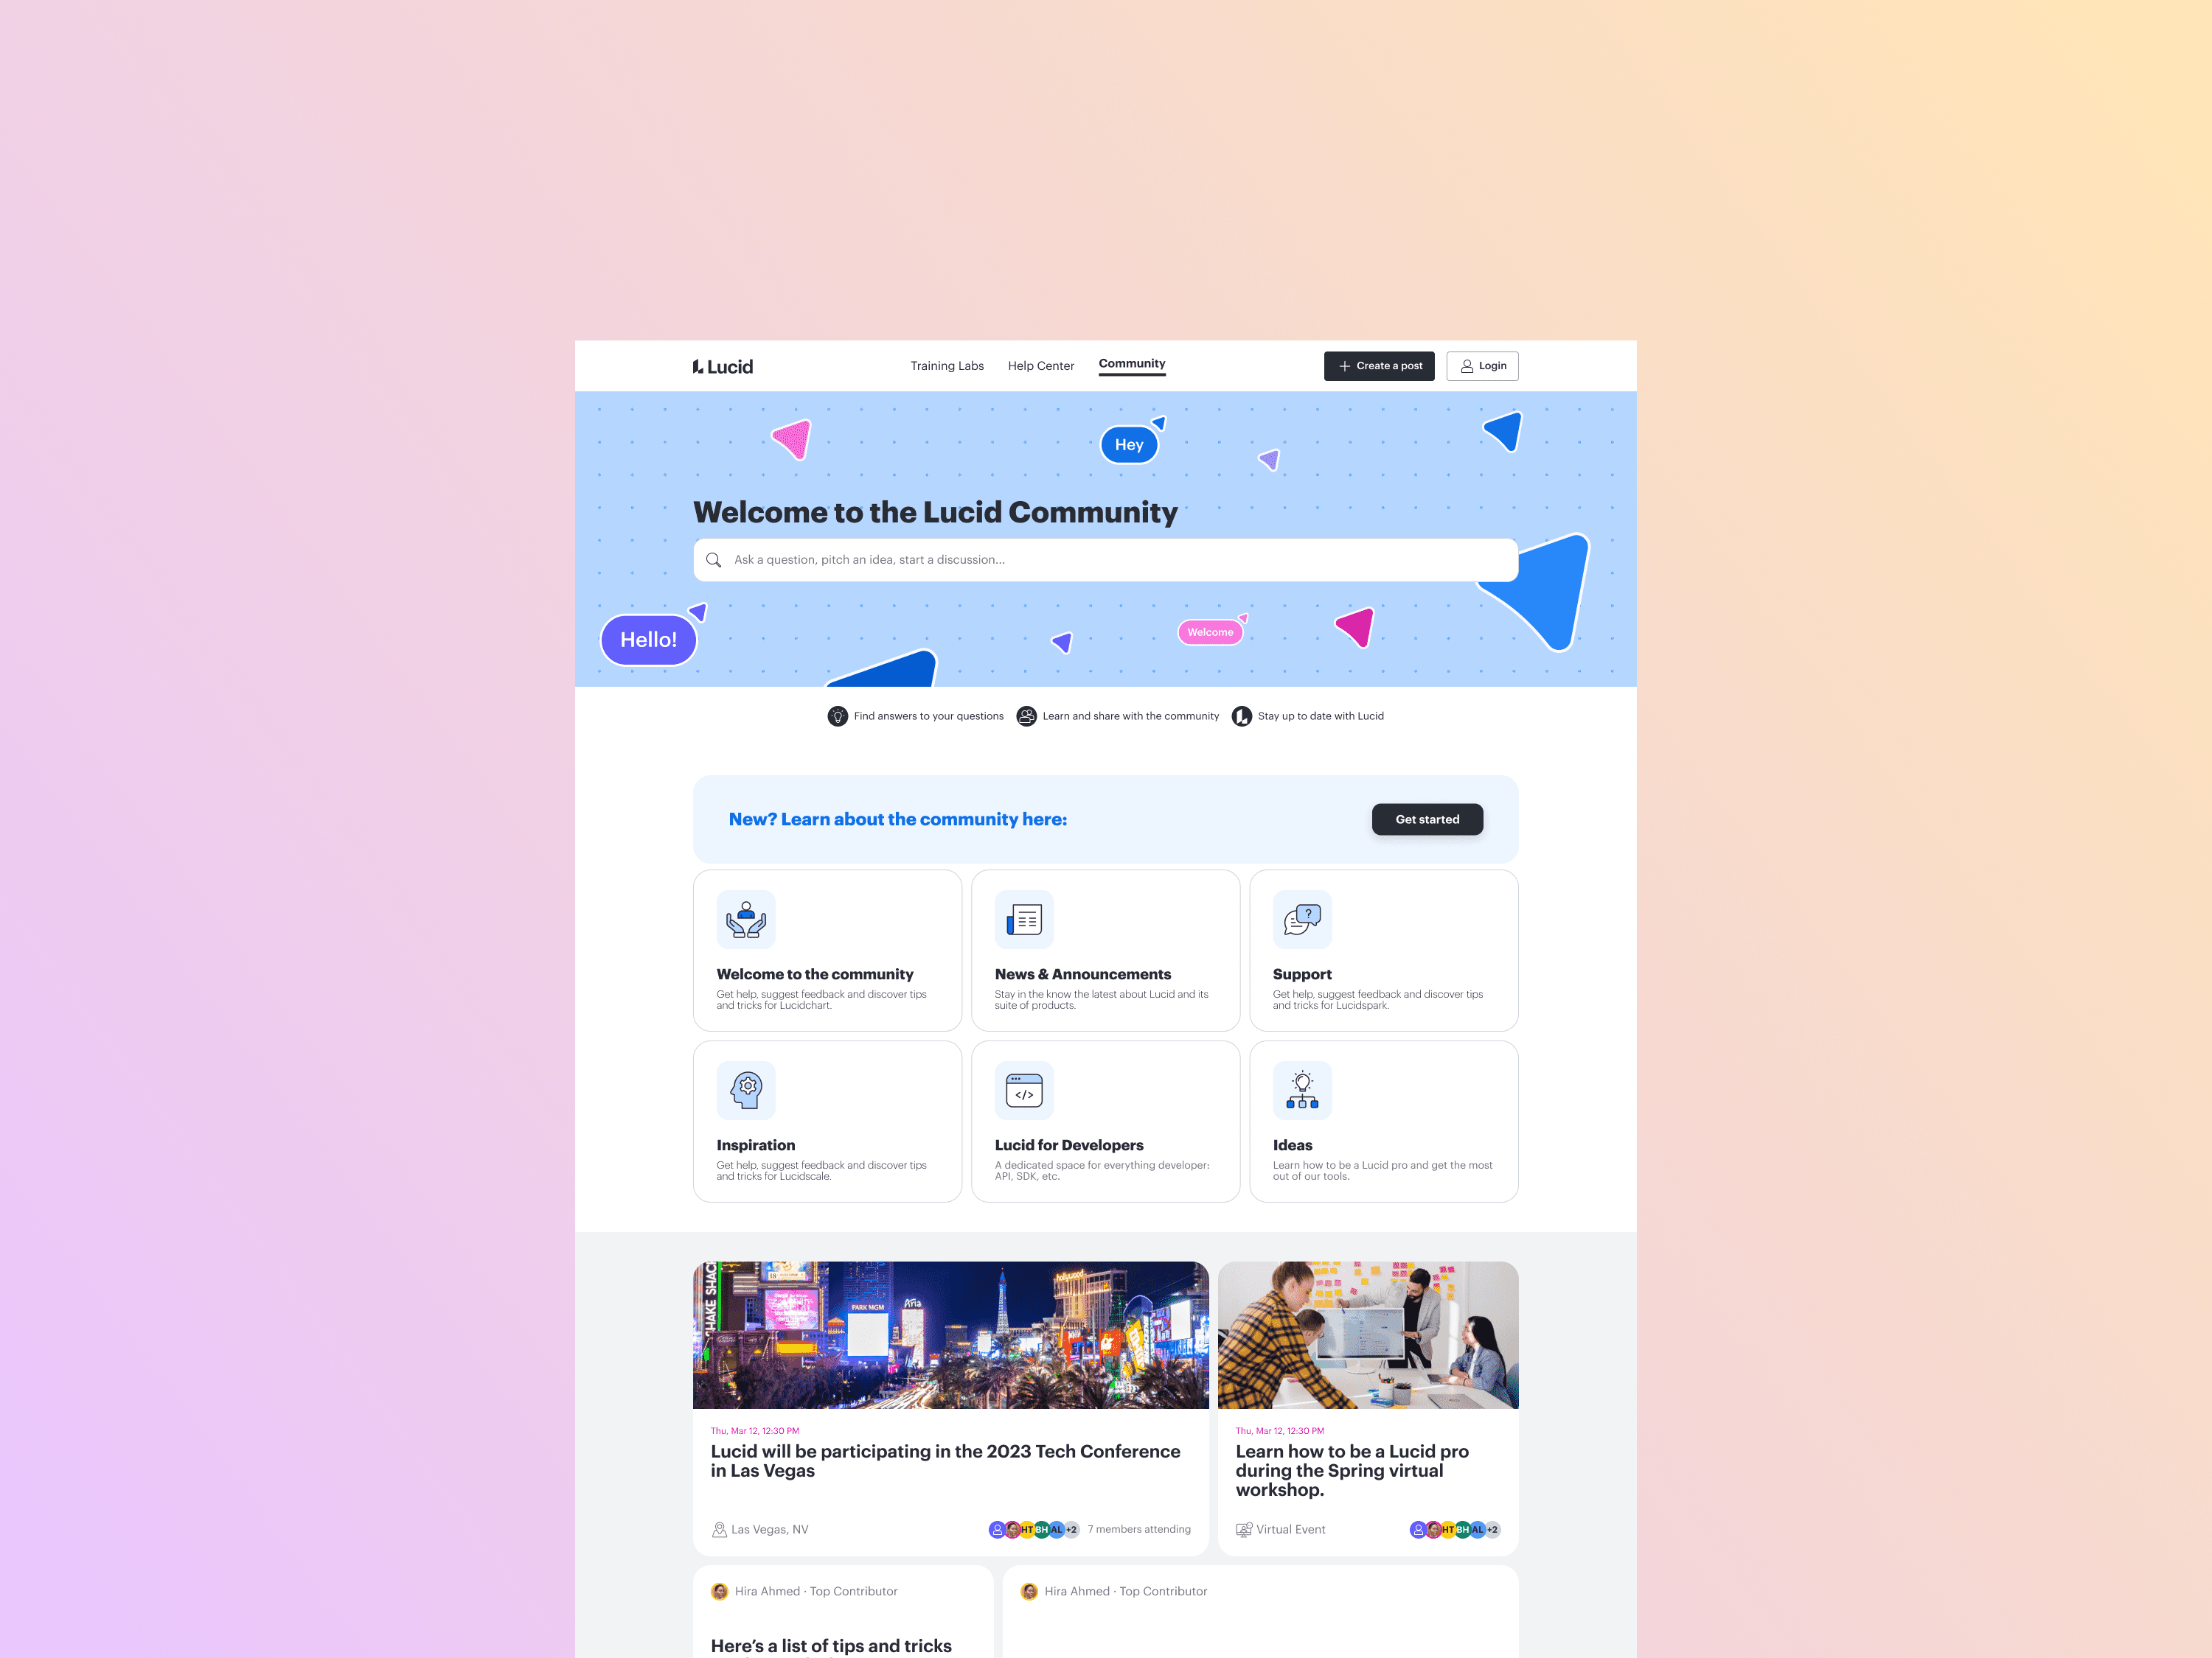
Task: Click the Get started button
Action: pyautogui.click(x=1427, y=819)
